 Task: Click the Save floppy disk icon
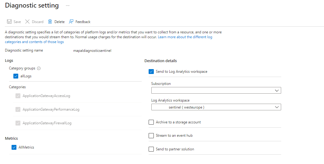[9, 22]
